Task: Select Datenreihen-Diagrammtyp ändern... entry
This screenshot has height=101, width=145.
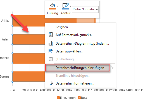Action: coord(82,44)
